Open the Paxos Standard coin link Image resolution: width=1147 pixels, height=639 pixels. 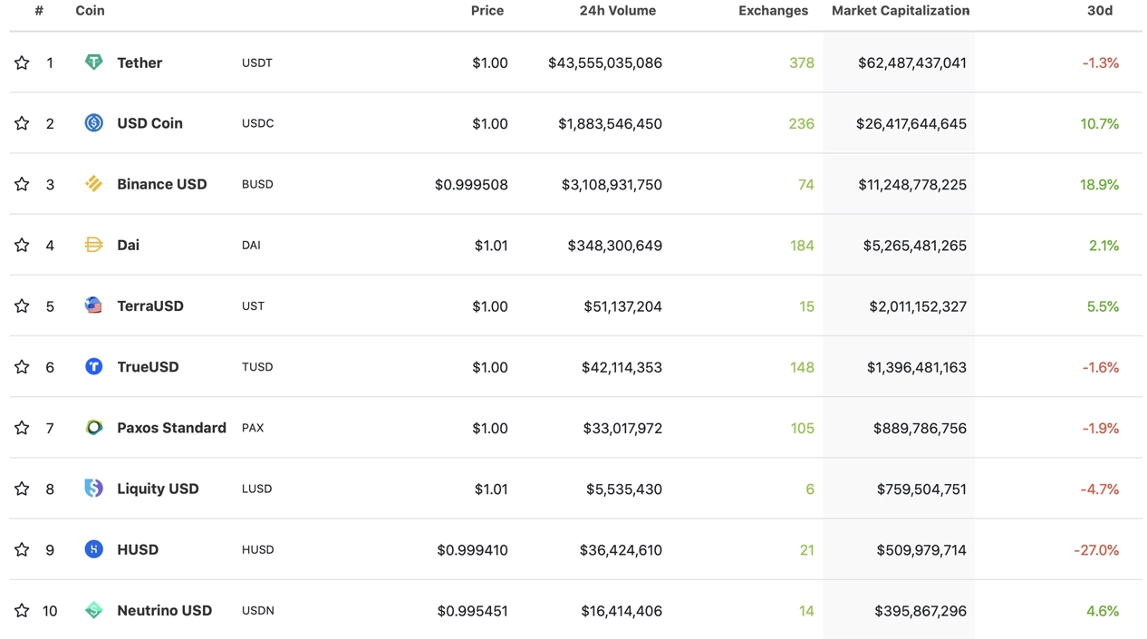171,428
